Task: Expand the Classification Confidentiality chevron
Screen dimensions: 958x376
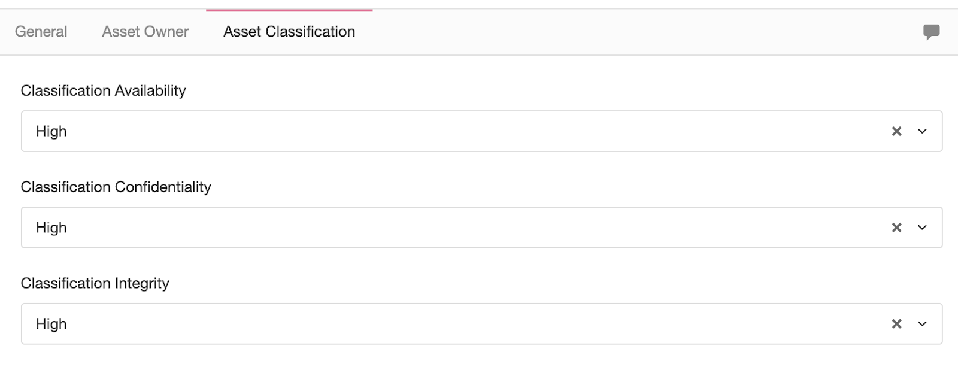Action: (922, 228)
